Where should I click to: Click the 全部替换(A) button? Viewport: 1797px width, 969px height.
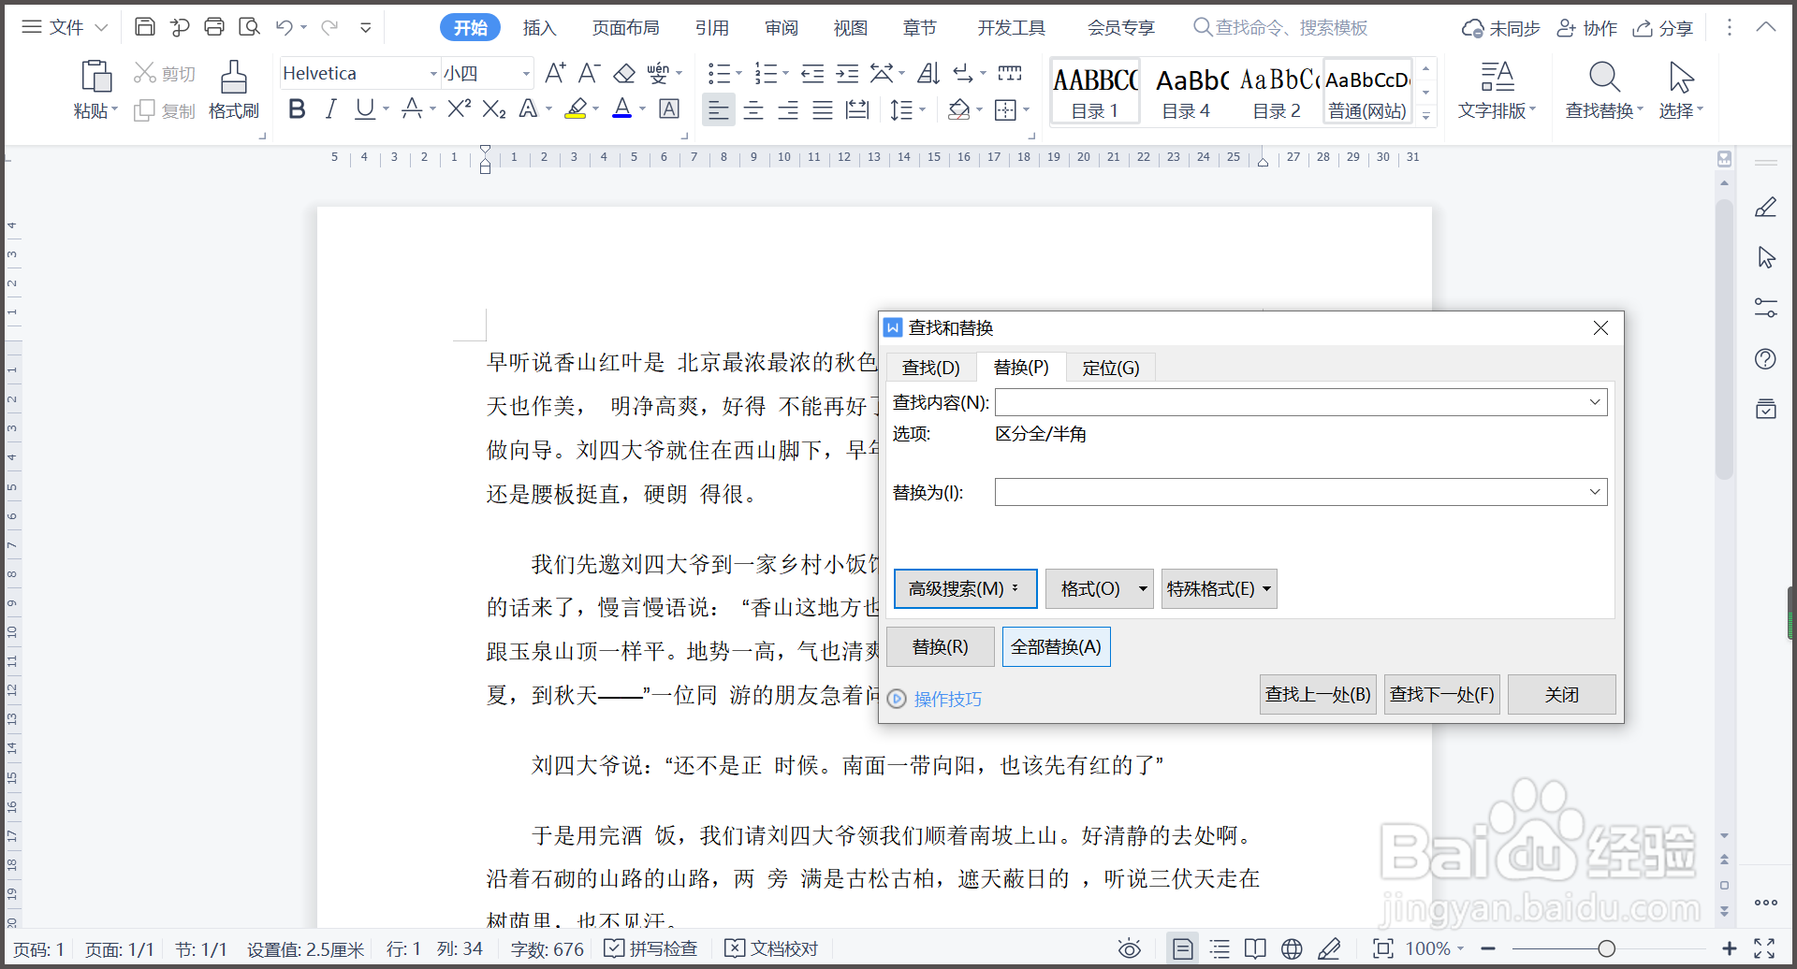point(1056,646)
